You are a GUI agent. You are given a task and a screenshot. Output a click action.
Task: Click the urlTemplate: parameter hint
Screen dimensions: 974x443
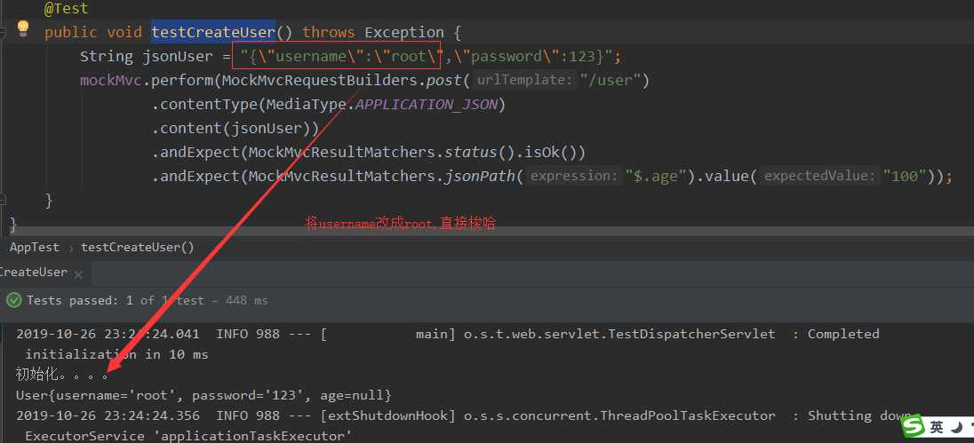(524, 80)
